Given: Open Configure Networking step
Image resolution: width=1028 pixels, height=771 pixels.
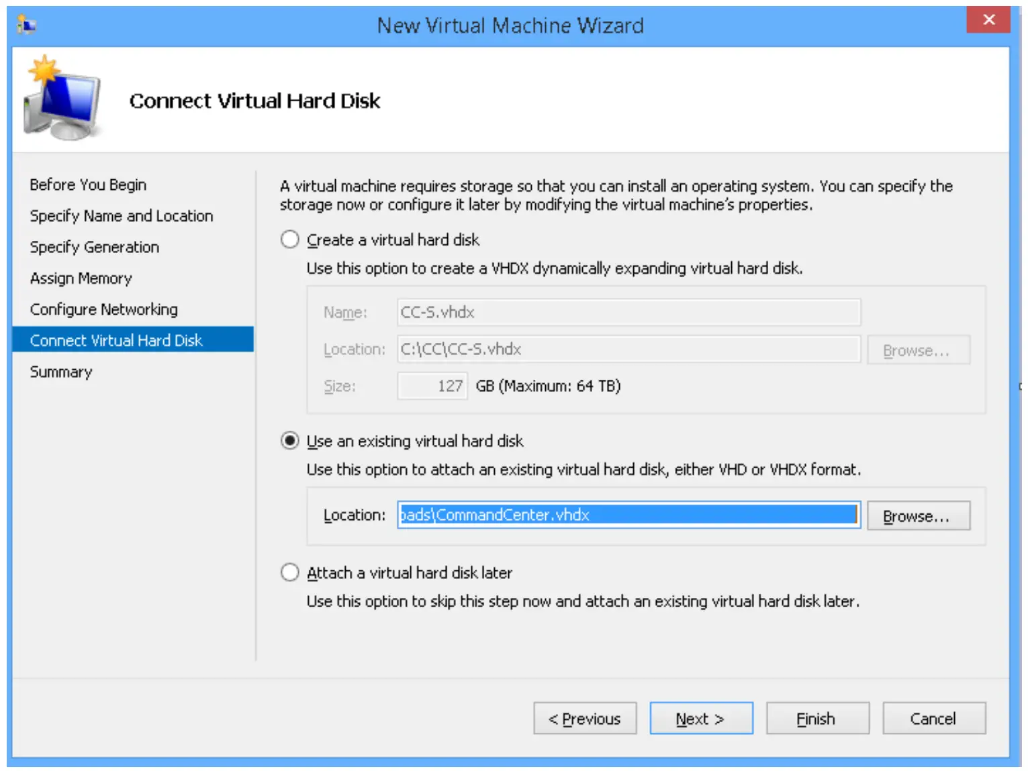Looking at the screenshot, I should (104, 309).
